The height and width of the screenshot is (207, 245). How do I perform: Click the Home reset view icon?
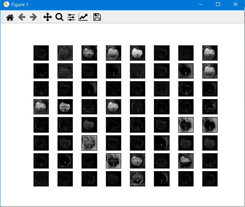click(x=10, y=17)
